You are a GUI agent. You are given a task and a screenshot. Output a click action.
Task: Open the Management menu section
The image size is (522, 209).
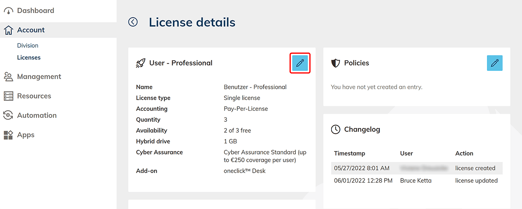click(39, 77)
